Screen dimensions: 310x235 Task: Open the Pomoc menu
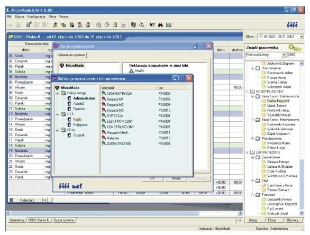(x=64, y=16)
